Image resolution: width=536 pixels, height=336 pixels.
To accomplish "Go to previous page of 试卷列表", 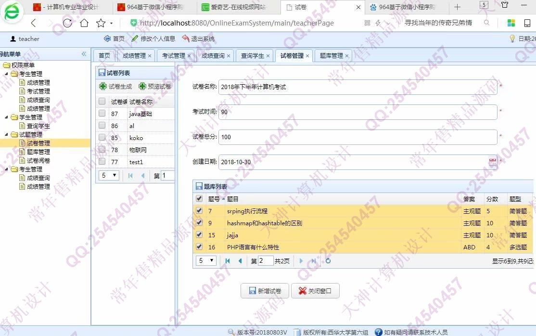I will tap(143, 176).
